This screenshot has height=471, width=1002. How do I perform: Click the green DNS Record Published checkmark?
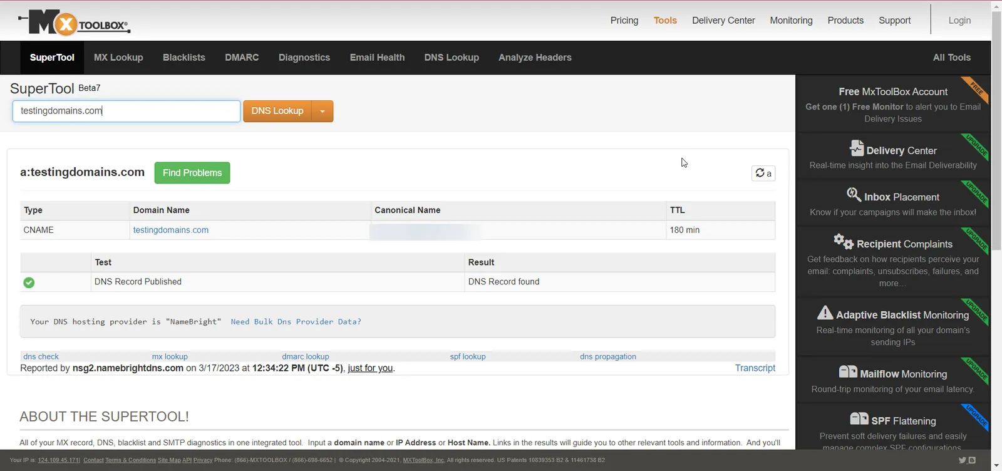click(29, 282)
